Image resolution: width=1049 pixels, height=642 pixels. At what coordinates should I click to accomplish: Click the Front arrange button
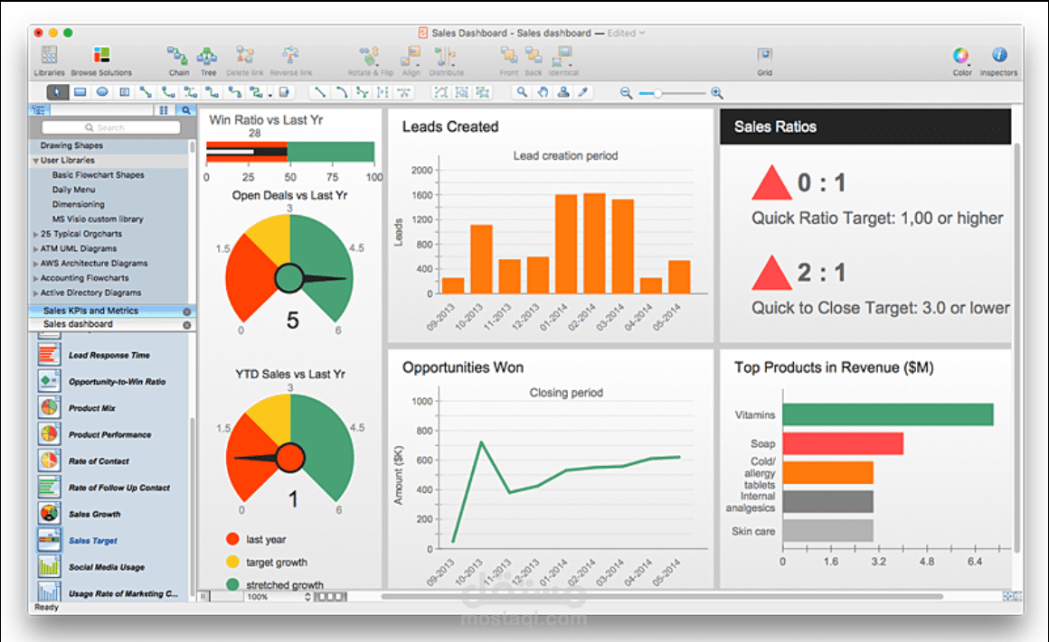tap(508, 56)
